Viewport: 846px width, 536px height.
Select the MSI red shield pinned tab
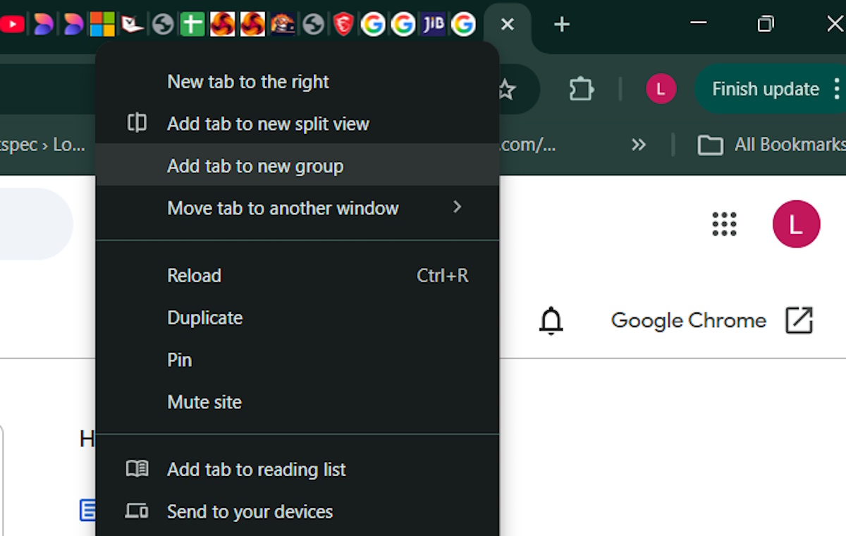pyautogui.click(x=343, y=23)
